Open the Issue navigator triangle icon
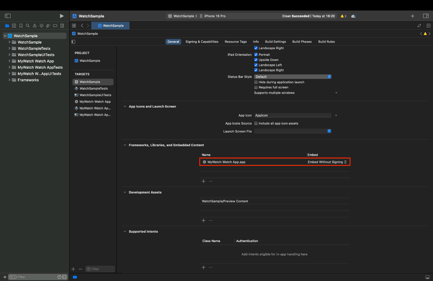Viewport: 433px width, 281px height. click(35, 26)
